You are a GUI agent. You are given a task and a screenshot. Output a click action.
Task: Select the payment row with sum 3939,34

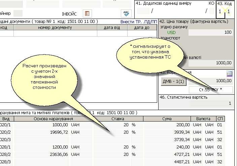coord(167,132)
